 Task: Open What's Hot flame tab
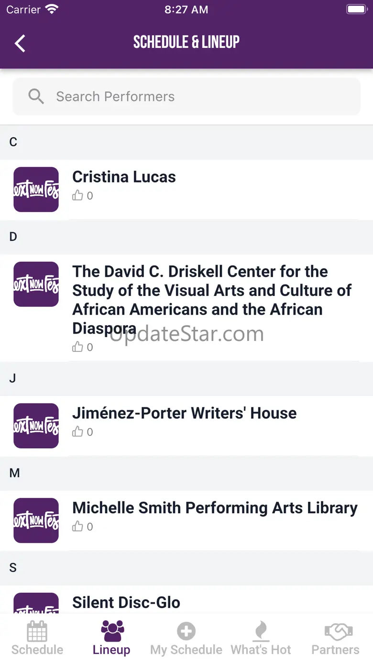click(x=261, y=638)
